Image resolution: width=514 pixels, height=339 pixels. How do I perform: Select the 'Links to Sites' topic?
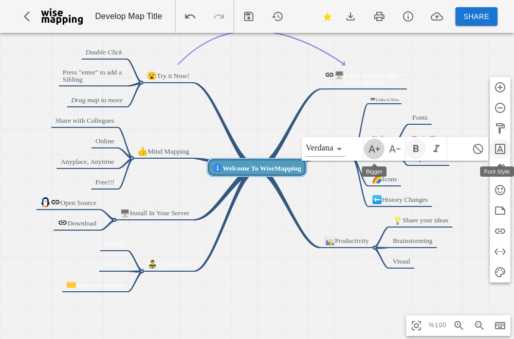pos(384,100)
